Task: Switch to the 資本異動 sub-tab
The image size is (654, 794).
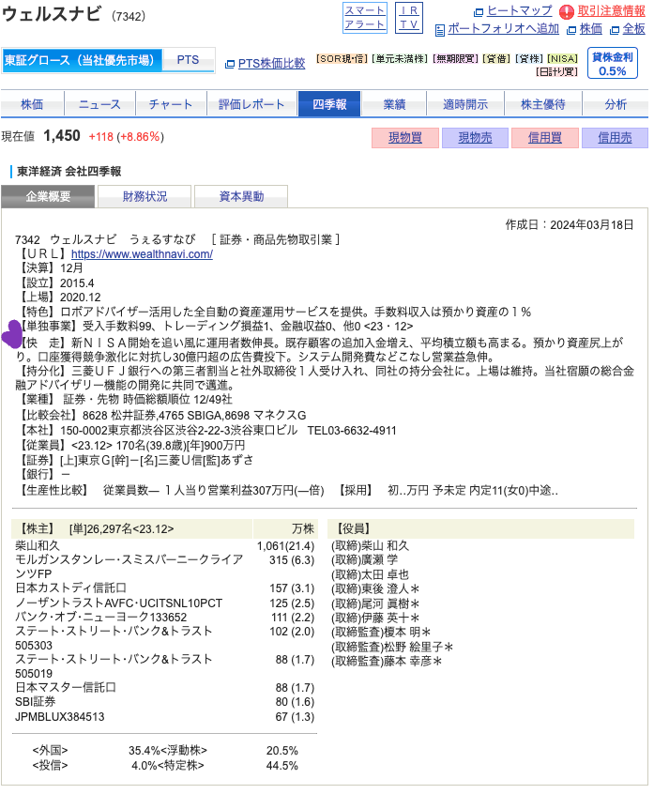Action: [x=241, y=196]
